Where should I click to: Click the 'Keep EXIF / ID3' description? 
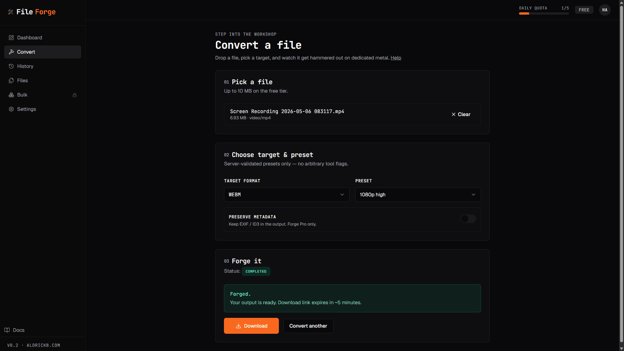coord(272,224)
